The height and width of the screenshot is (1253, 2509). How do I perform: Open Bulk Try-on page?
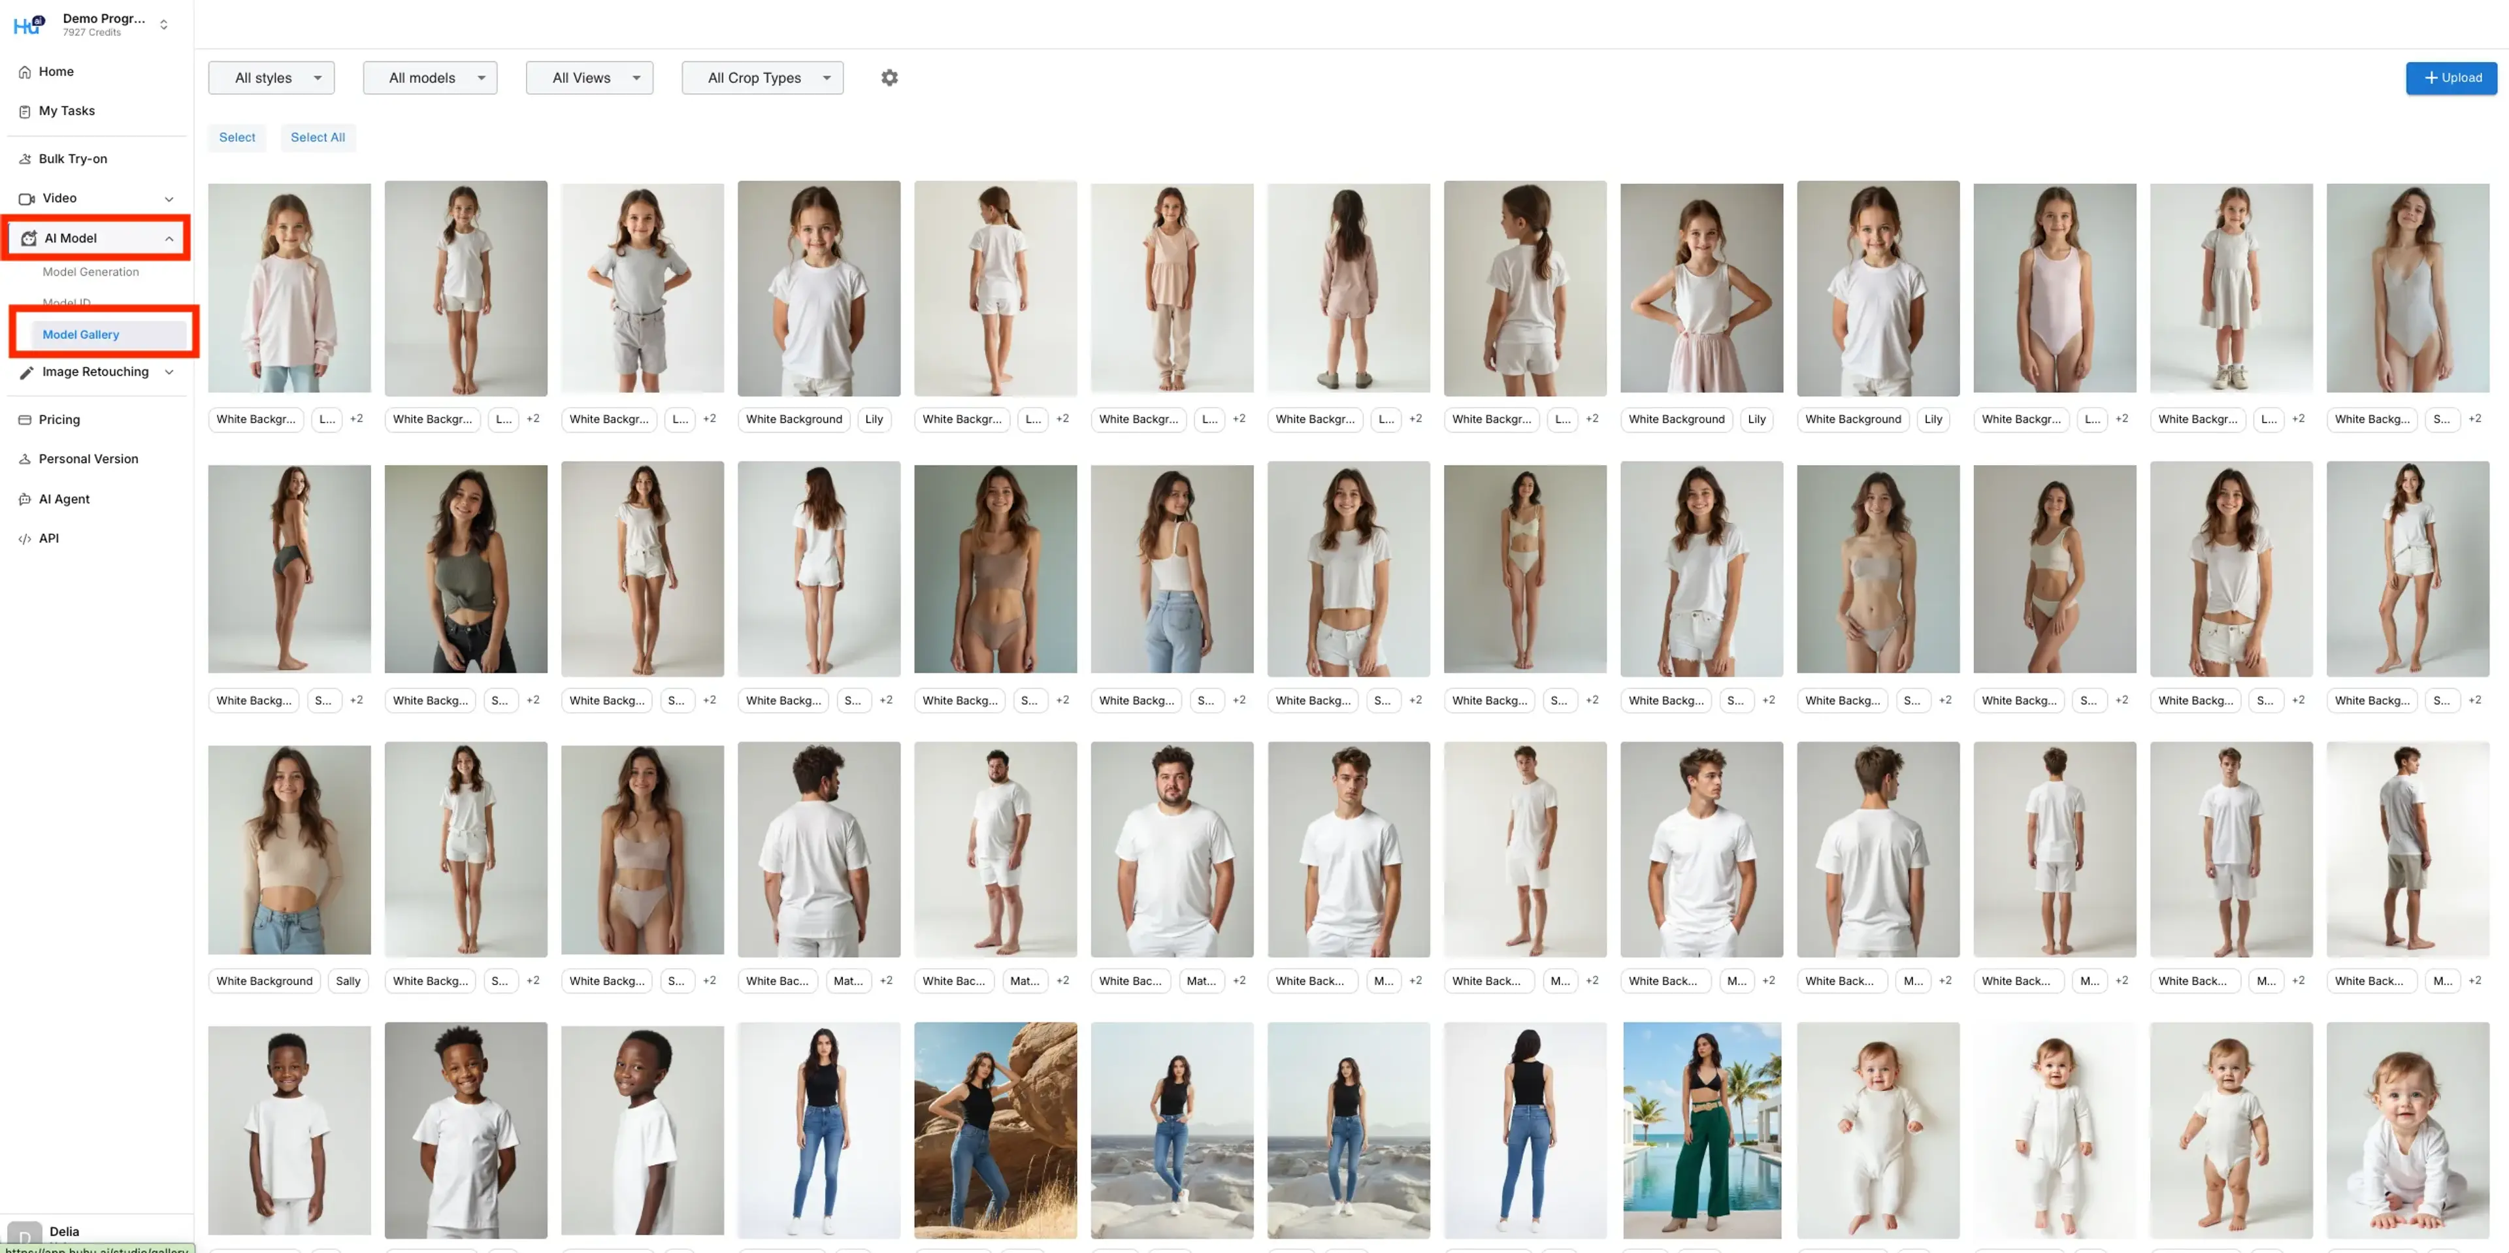73,159
